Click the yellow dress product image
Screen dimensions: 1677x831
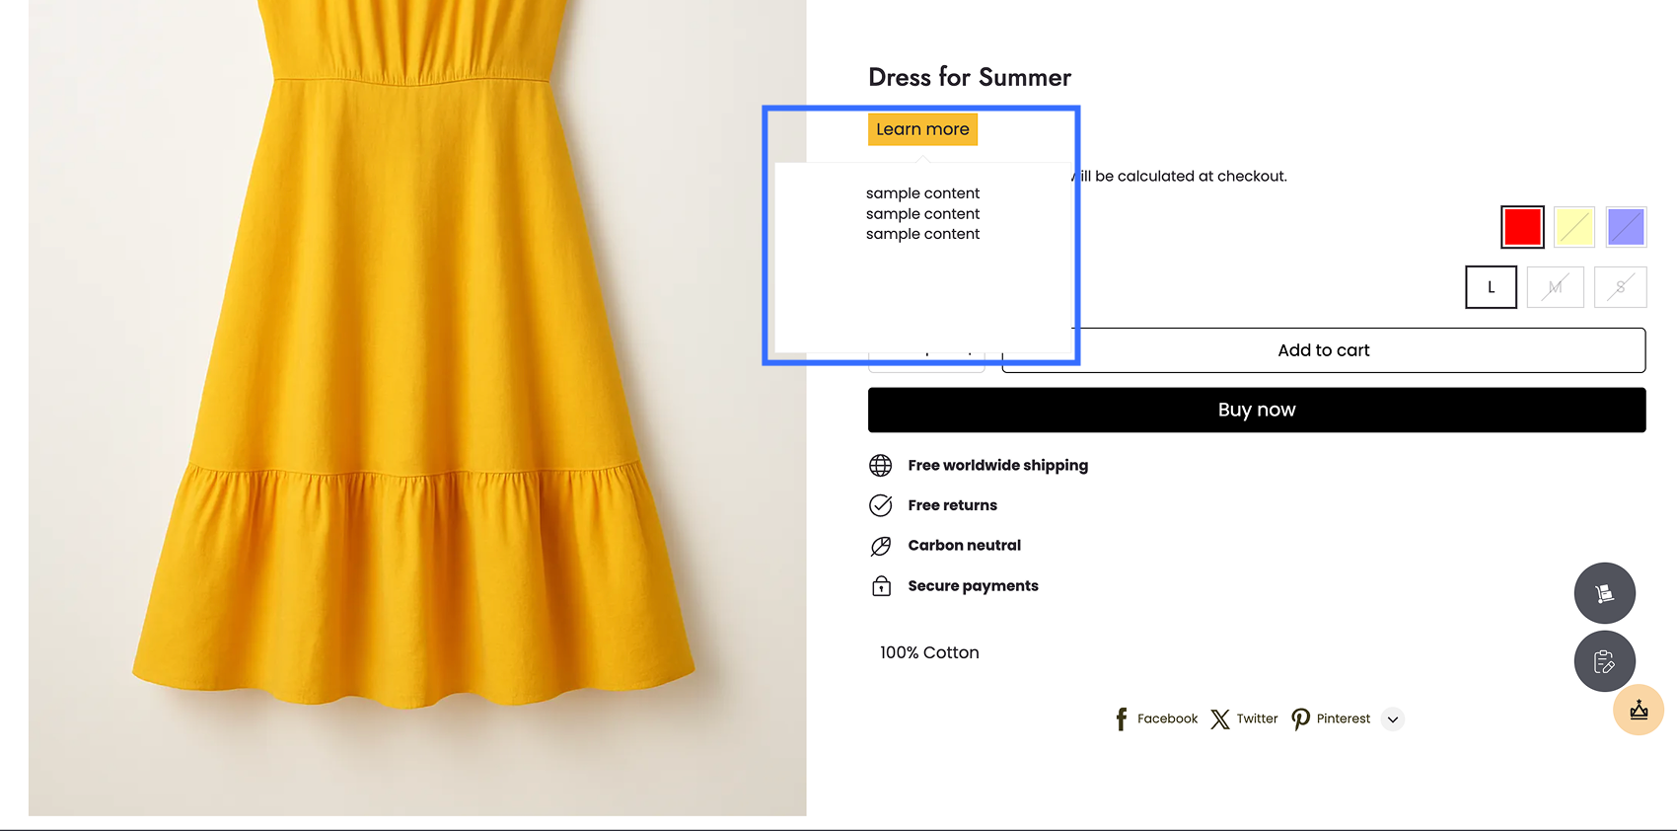click(x=417, y=408)
